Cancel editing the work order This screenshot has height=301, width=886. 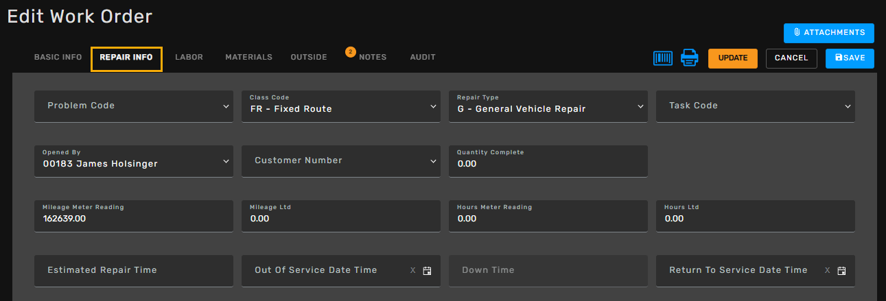[791, 58]
